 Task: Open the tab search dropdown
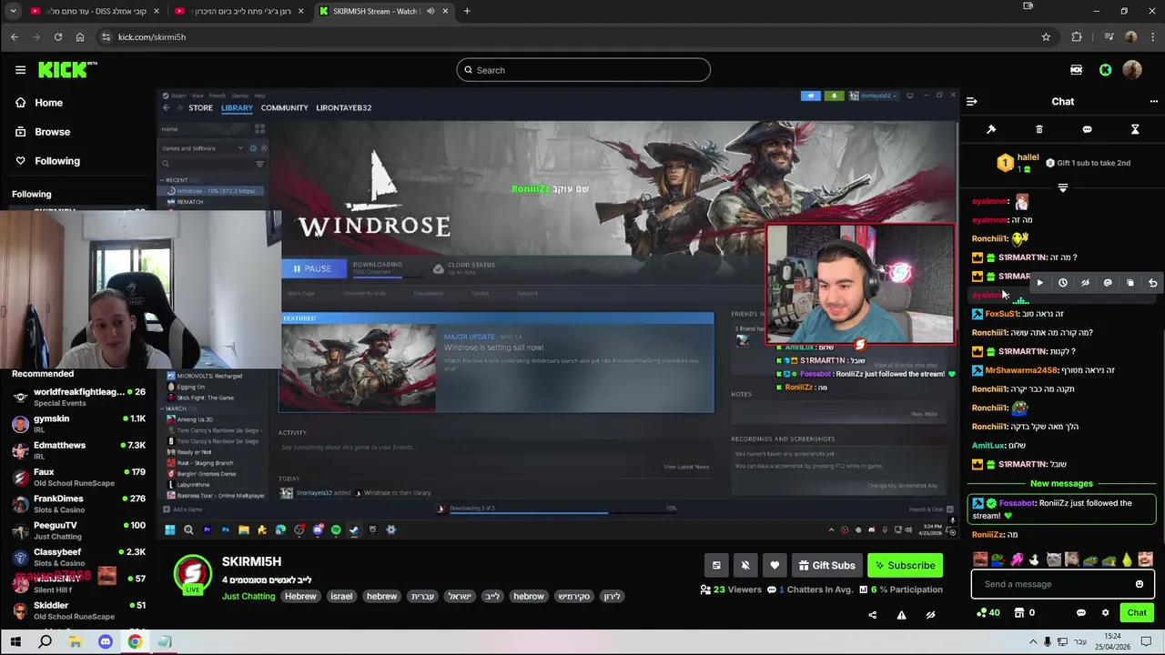[x=13, y=11]
